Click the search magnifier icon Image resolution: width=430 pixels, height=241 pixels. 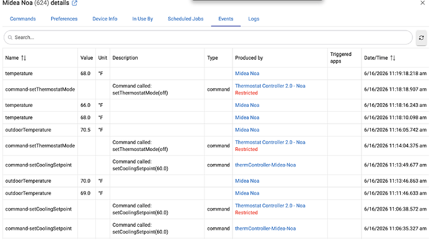pyautogui.click(x=10, y=37)
